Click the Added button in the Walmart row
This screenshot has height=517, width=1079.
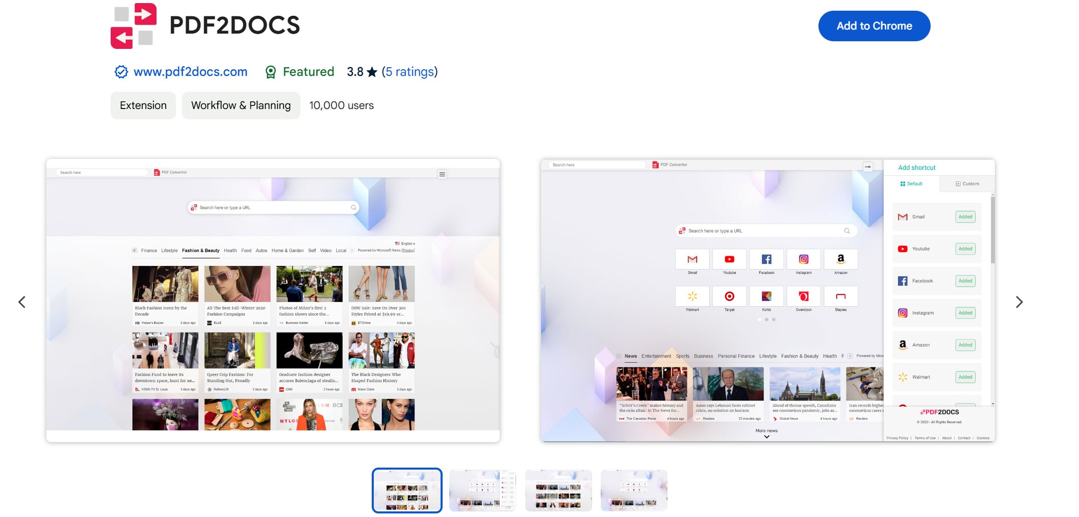965,377
